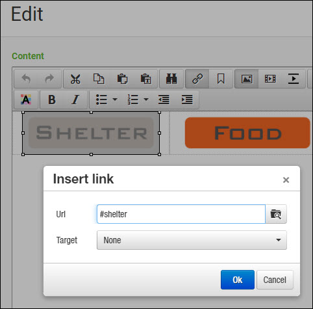Click the Ok button

pyautogui.click(x=238, y=280)
